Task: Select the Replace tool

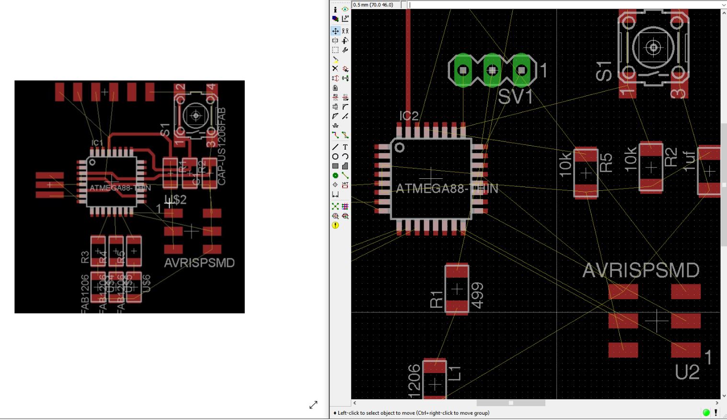Action: pyautogui.click(x=345, y=78)
